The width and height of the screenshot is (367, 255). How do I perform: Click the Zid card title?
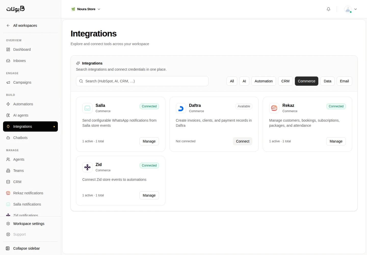pyautogui.click(x=99, y=164)
